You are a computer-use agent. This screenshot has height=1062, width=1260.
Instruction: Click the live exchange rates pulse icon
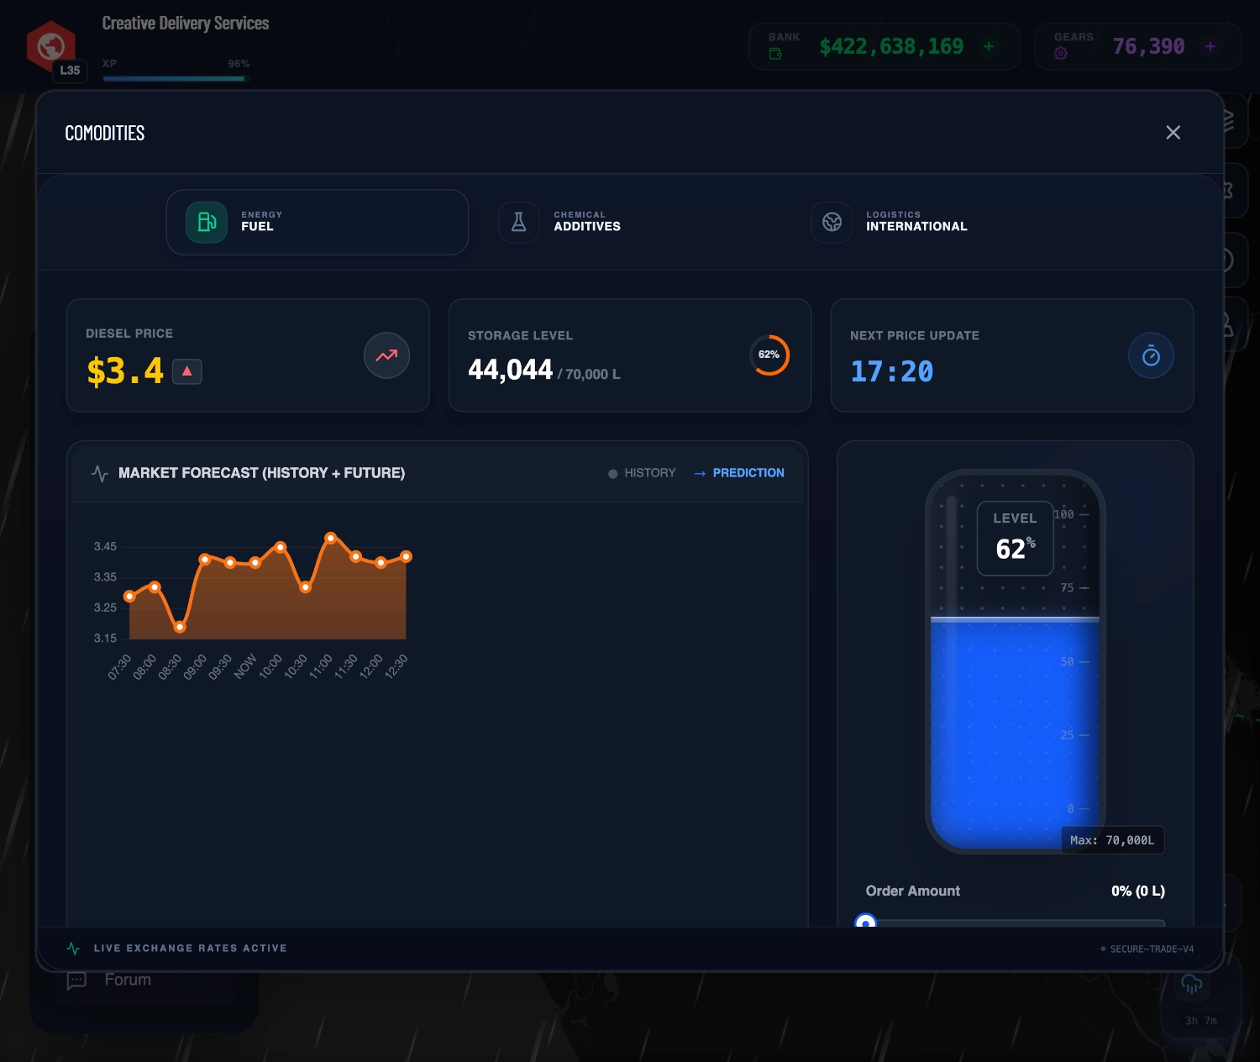pos(73,948)
